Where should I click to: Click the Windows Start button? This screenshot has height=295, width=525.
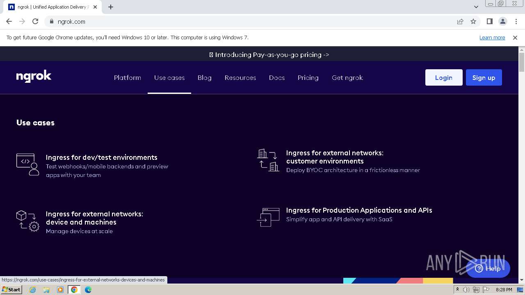pyautogui.click(x=11, y=290)
